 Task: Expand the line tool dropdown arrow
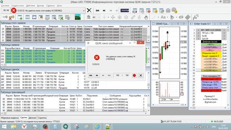[158, 17]
